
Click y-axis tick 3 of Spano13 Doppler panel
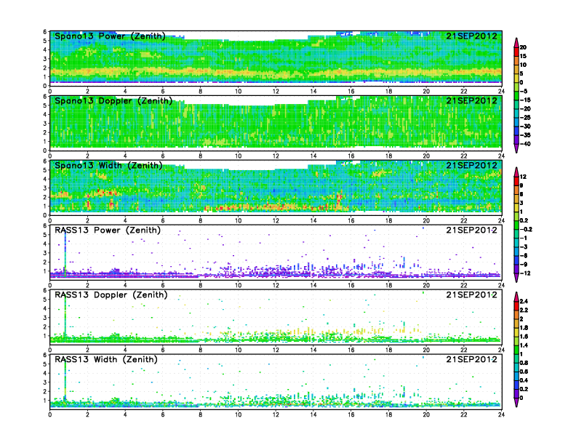coord(45,124)
